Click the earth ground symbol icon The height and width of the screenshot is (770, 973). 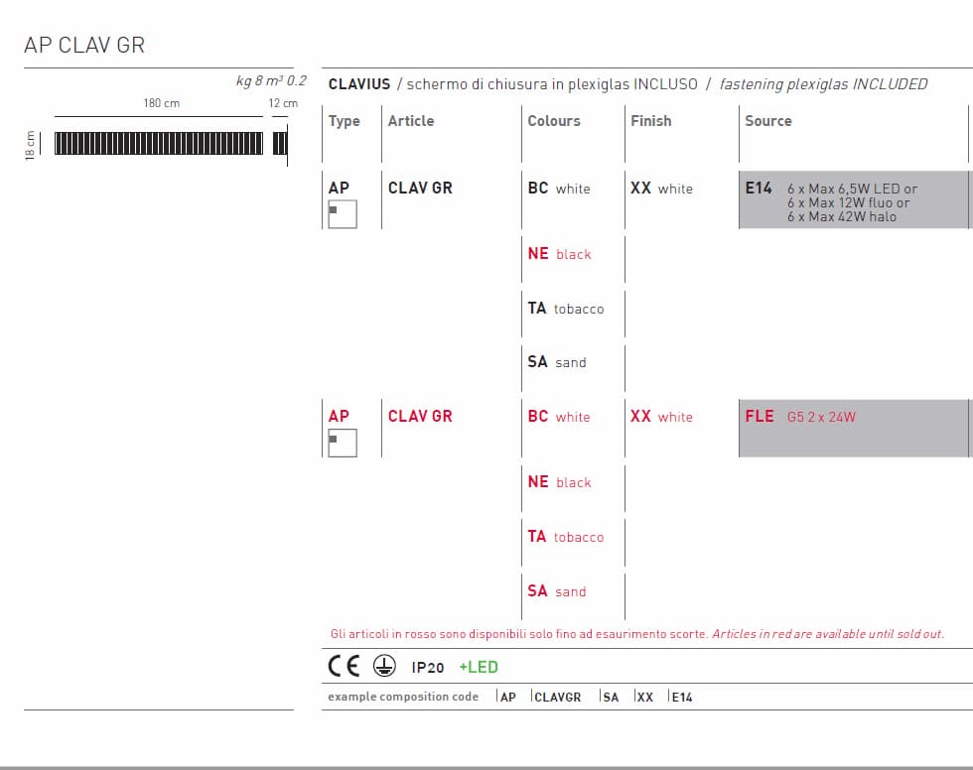384,667
